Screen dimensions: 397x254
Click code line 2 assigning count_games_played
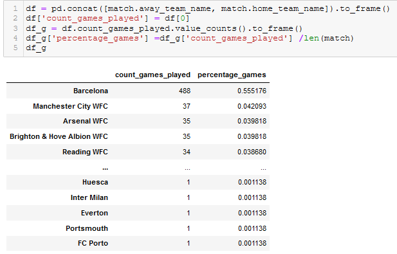[x=107, y=19]
